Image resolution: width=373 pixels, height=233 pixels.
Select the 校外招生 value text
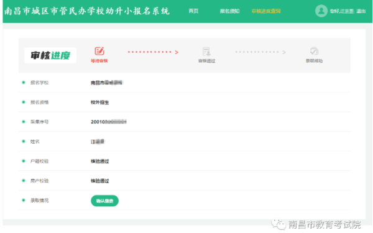tap(99, 103)
